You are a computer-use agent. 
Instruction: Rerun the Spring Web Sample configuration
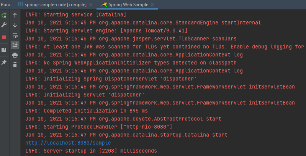[4, 15]
